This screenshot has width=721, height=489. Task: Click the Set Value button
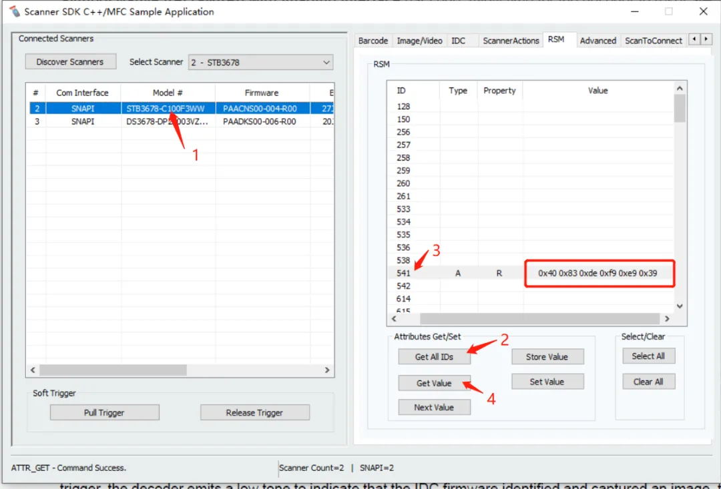pyautogui.click(x=547, y=382)
